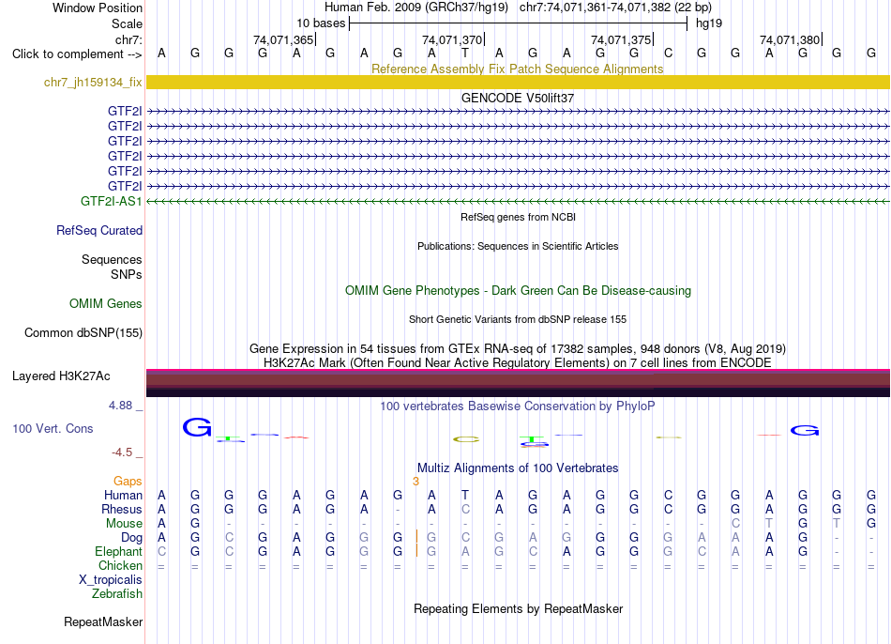Click '100 vertebrates Basewise Conservation by PhyloP' title
The image size is (891, 644).
point(518,406)
